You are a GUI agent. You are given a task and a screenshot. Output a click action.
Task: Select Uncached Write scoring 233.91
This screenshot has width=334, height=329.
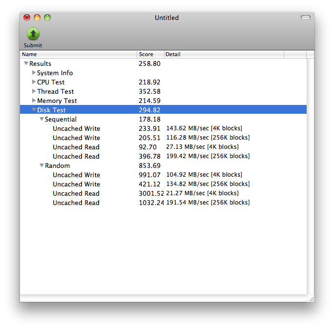pyautogui.click(x=77, y=128)
